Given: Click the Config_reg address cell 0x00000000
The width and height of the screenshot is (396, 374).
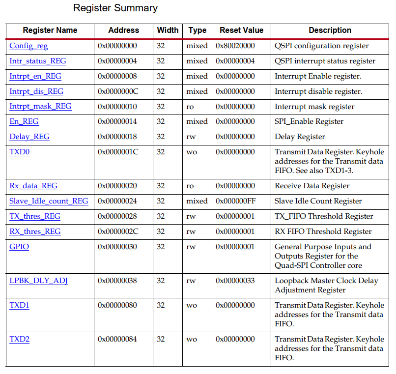Looking at the screenshot, I should [x=117, y=46].
